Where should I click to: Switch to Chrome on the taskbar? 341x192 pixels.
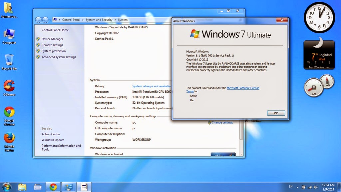click(53, 187)
